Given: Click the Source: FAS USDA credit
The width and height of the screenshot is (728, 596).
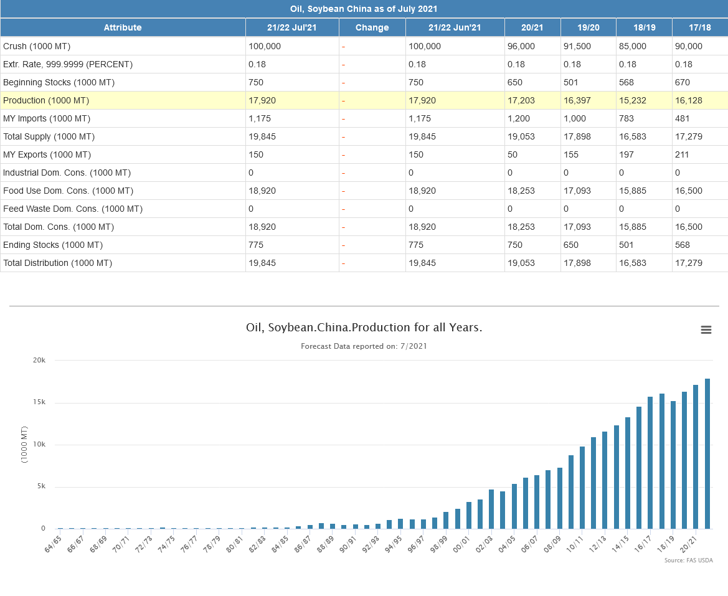Looking at the screenshot, I should tap(688, 561).
